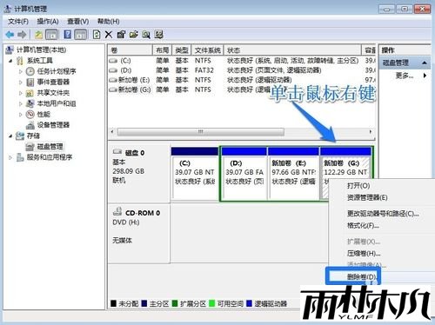Image resolution: width=435 pixels, height=325 pixels.
Task: Select 性能 in the tree
Action: coord(43,114)
